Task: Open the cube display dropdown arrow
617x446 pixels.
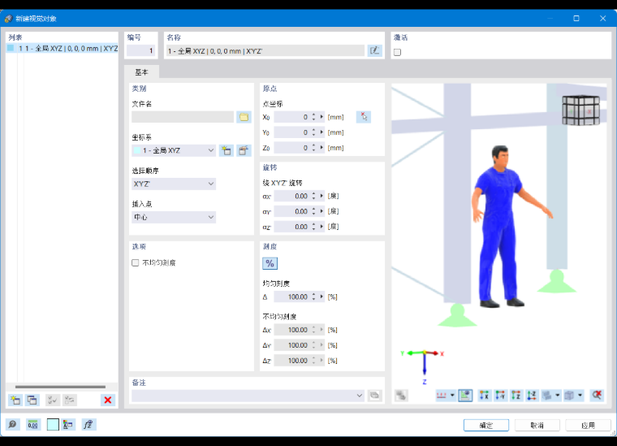Action: (580, 395)
